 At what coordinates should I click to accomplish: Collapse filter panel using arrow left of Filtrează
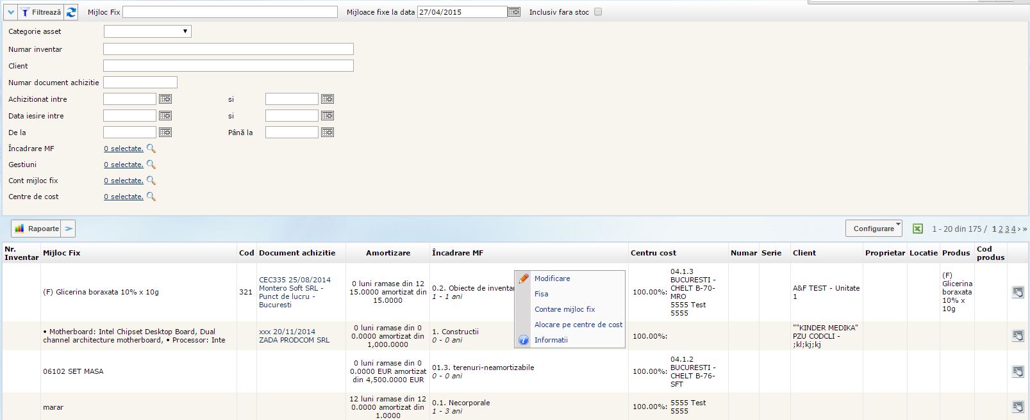[11, 12]
